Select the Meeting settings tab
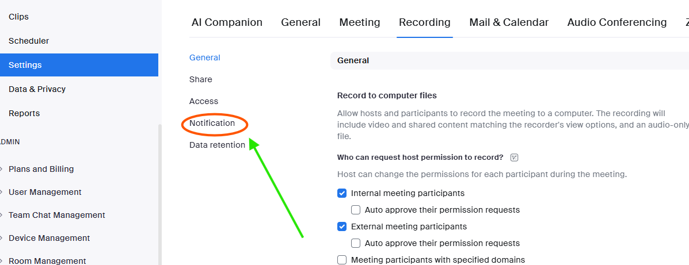 [360, 22]
